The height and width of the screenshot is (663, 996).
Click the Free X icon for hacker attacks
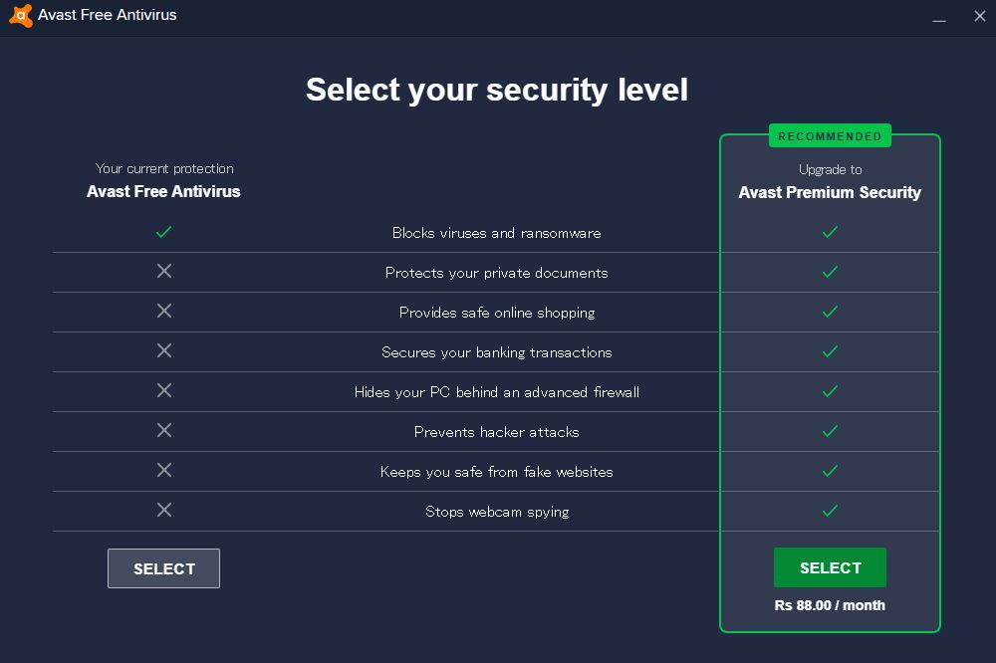pyautogui.click(x=164, y=431)
